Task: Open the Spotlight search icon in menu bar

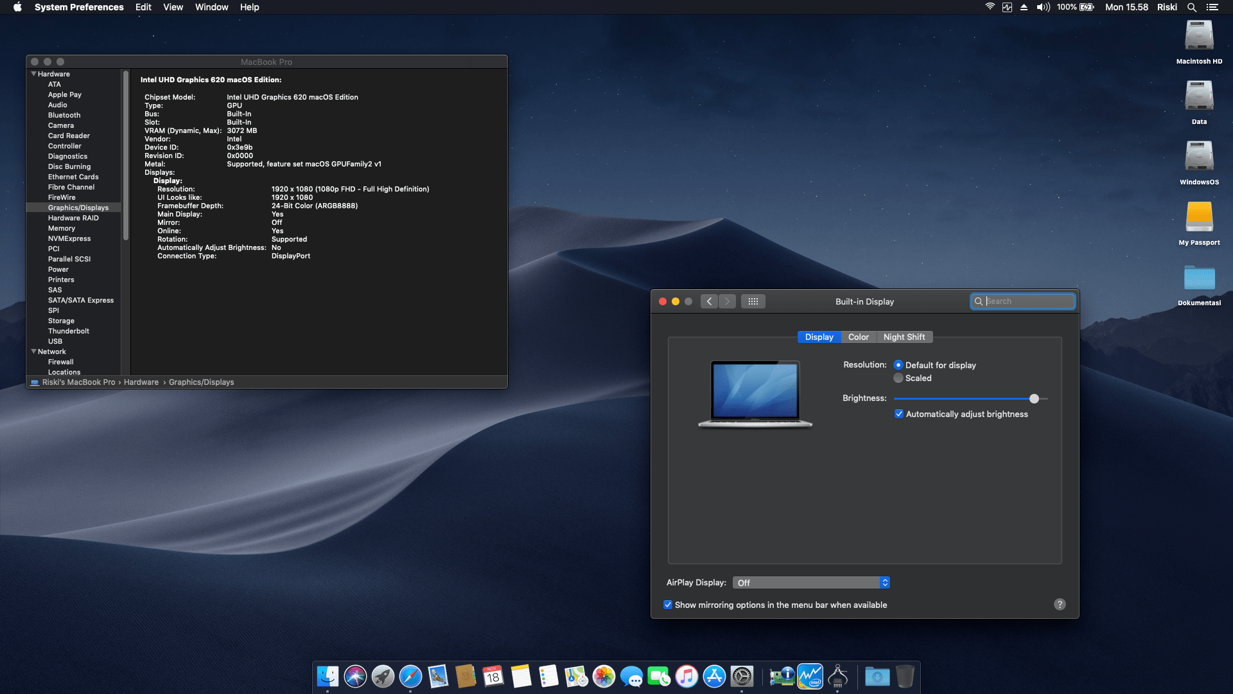Action: (1191, 7)
